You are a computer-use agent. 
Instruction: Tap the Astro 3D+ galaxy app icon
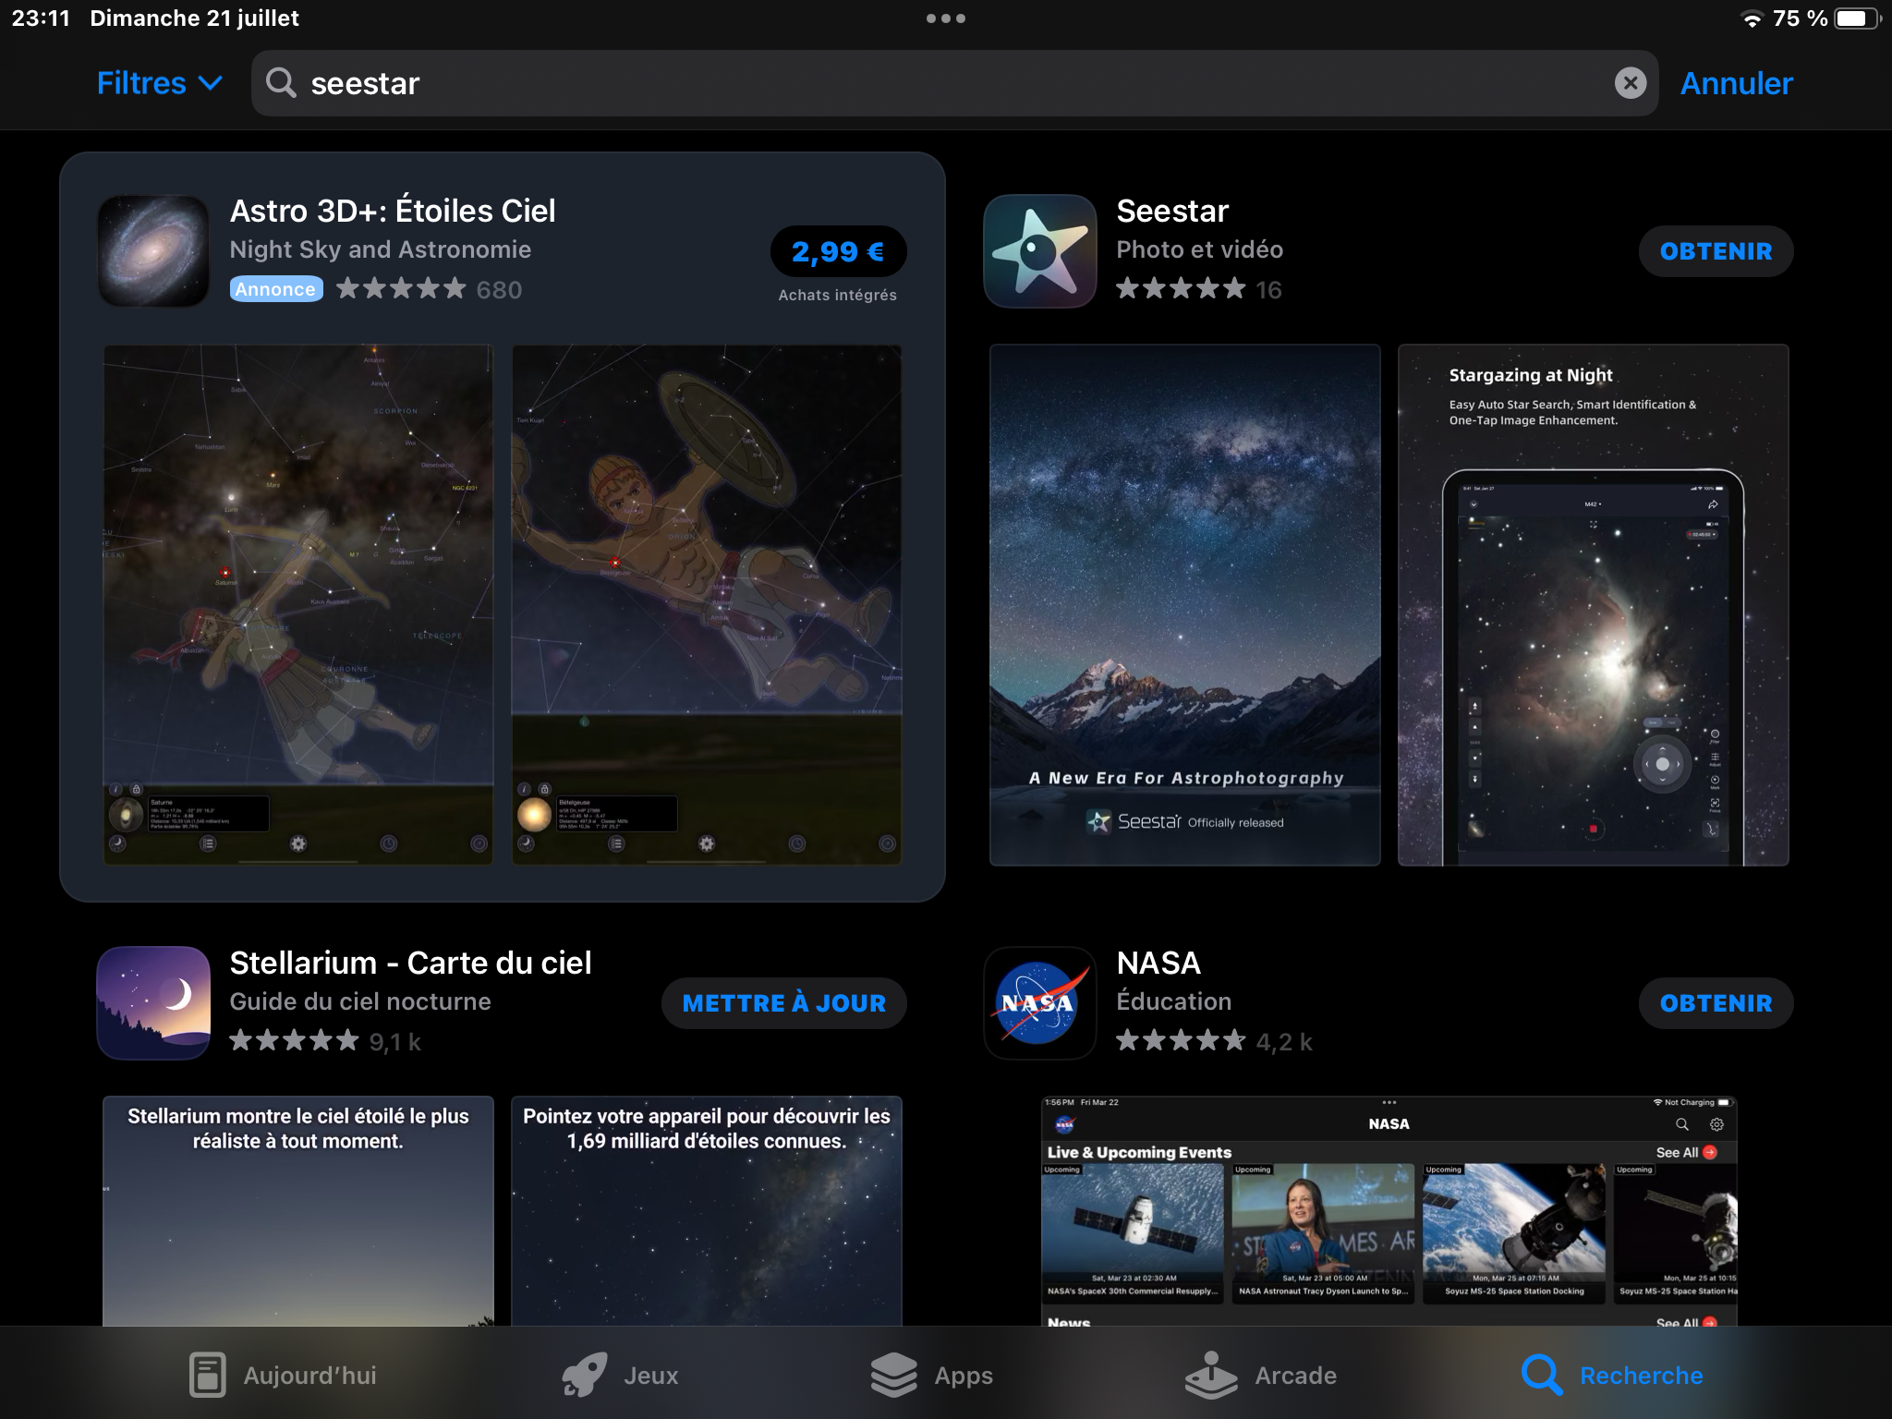point(153,251)
